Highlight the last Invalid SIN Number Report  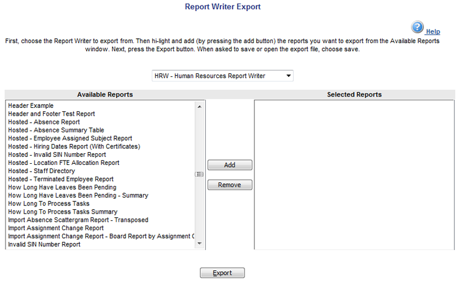point(44,244)
